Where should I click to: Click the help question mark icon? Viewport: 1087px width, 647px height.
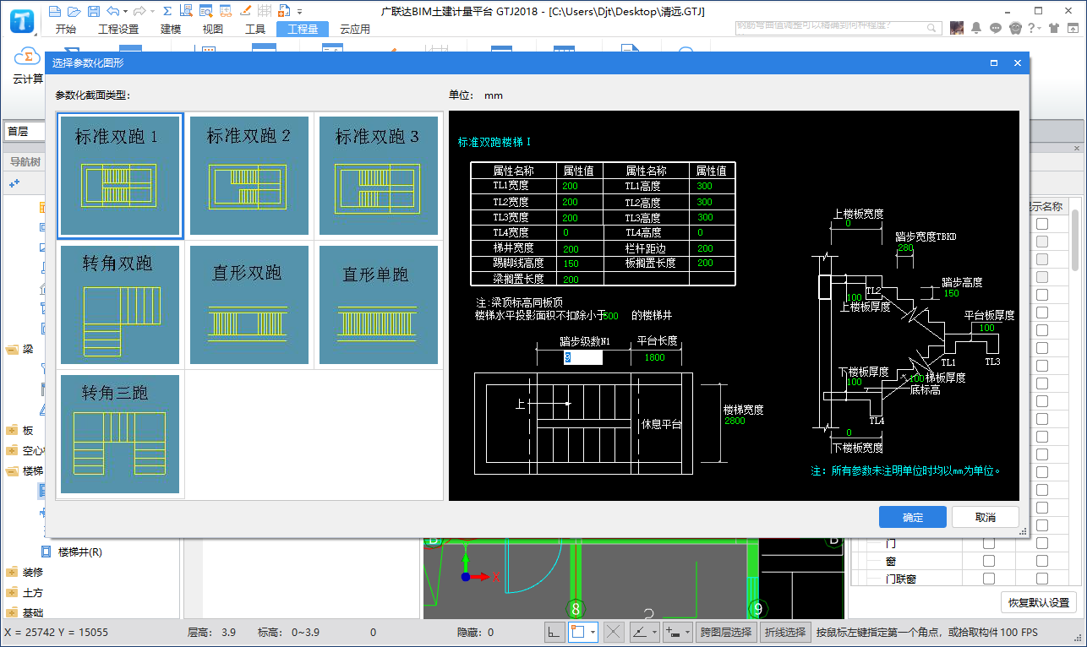click(x=1032, y=28)
